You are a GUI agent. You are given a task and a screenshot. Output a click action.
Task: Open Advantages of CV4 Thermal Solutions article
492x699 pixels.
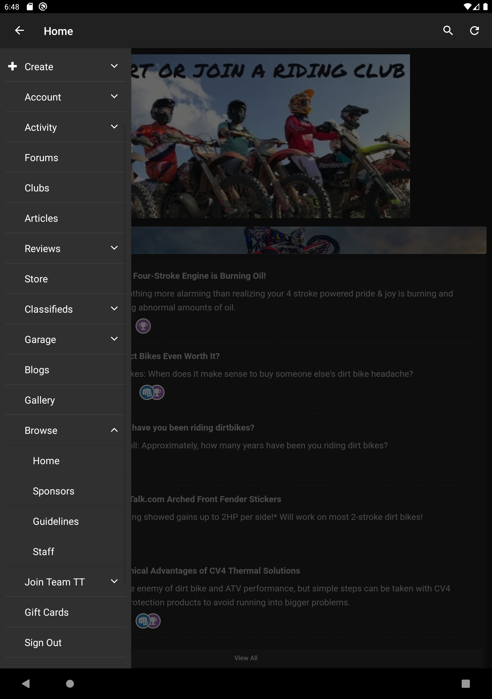215,571
